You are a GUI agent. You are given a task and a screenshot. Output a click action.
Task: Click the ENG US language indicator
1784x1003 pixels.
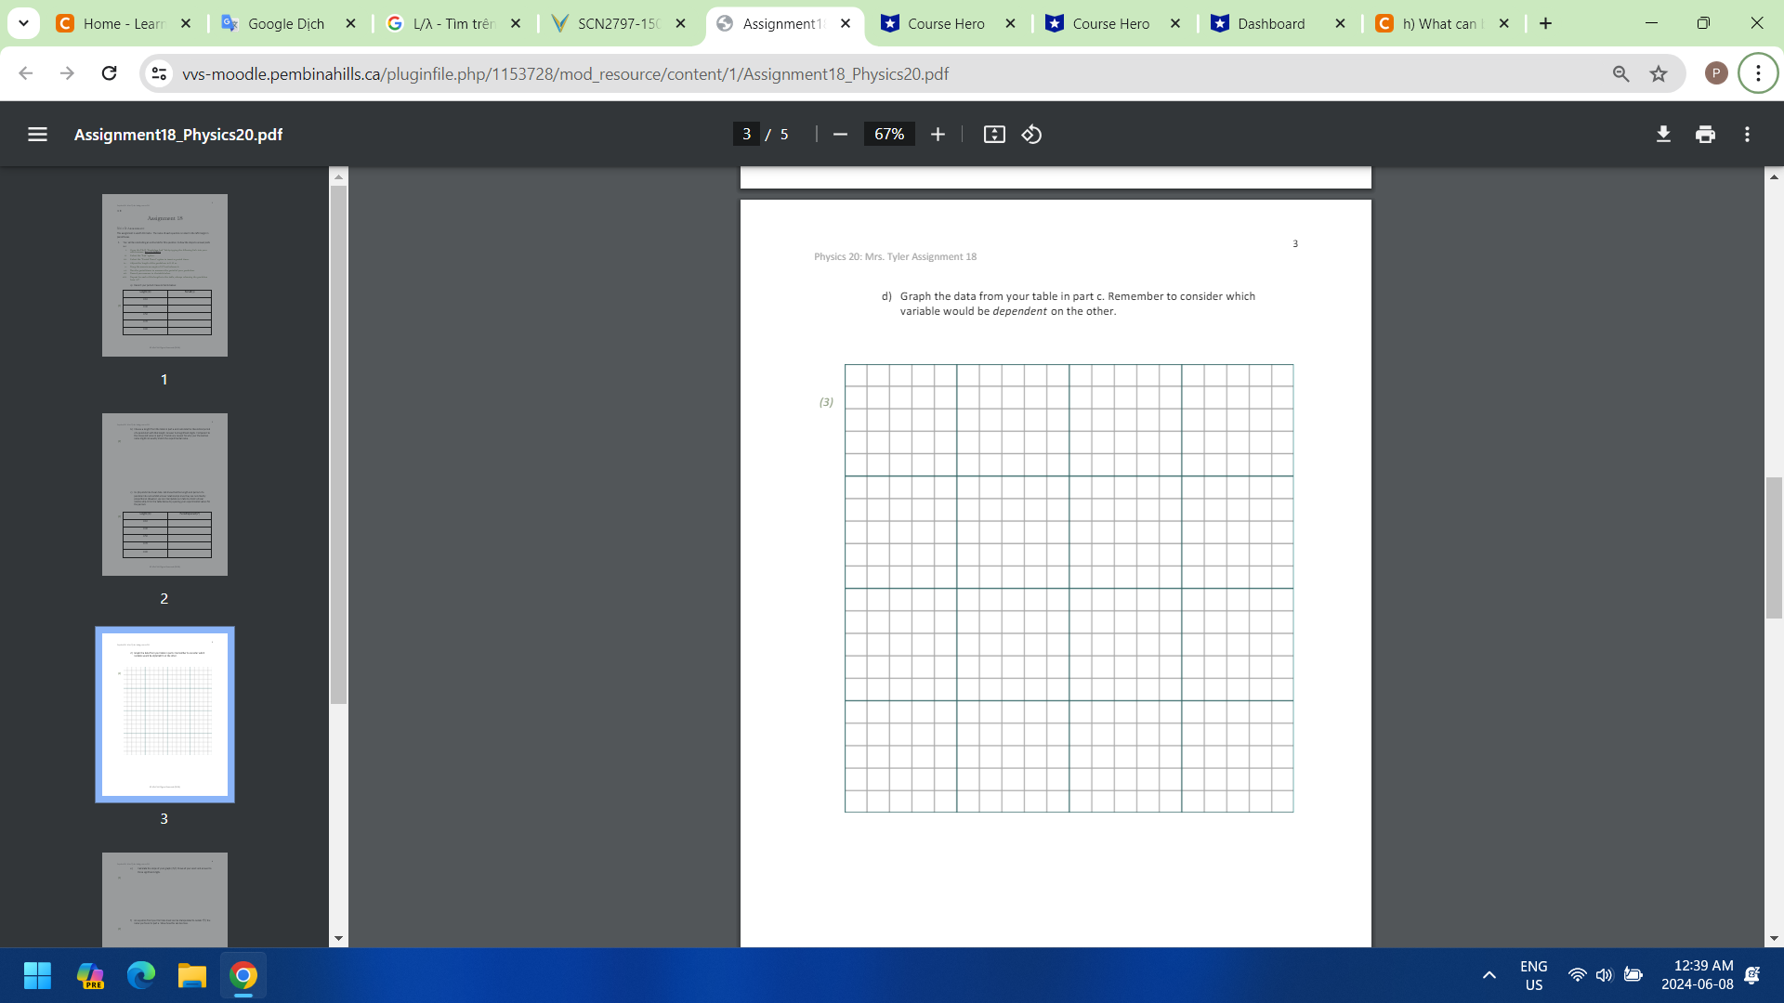(1532, 975)
